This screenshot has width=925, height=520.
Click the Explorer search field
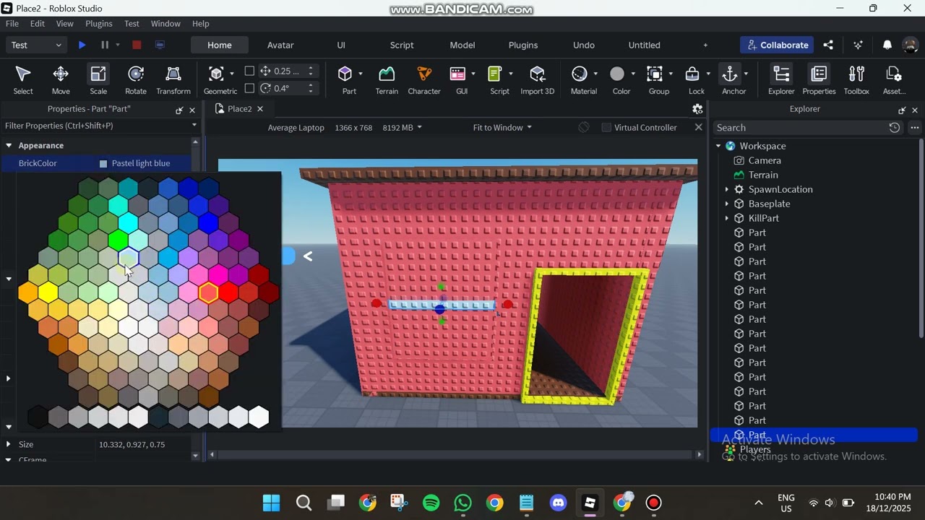pos(799,128)
